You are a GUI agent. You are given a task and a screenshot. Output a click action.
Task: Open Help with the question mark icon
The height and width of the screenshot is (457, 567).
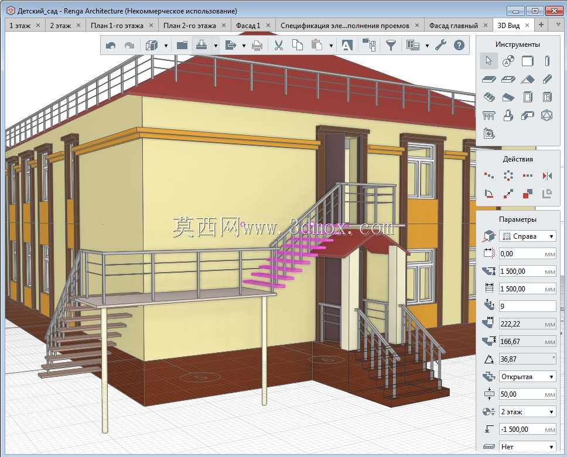click(x=459, y=45)
